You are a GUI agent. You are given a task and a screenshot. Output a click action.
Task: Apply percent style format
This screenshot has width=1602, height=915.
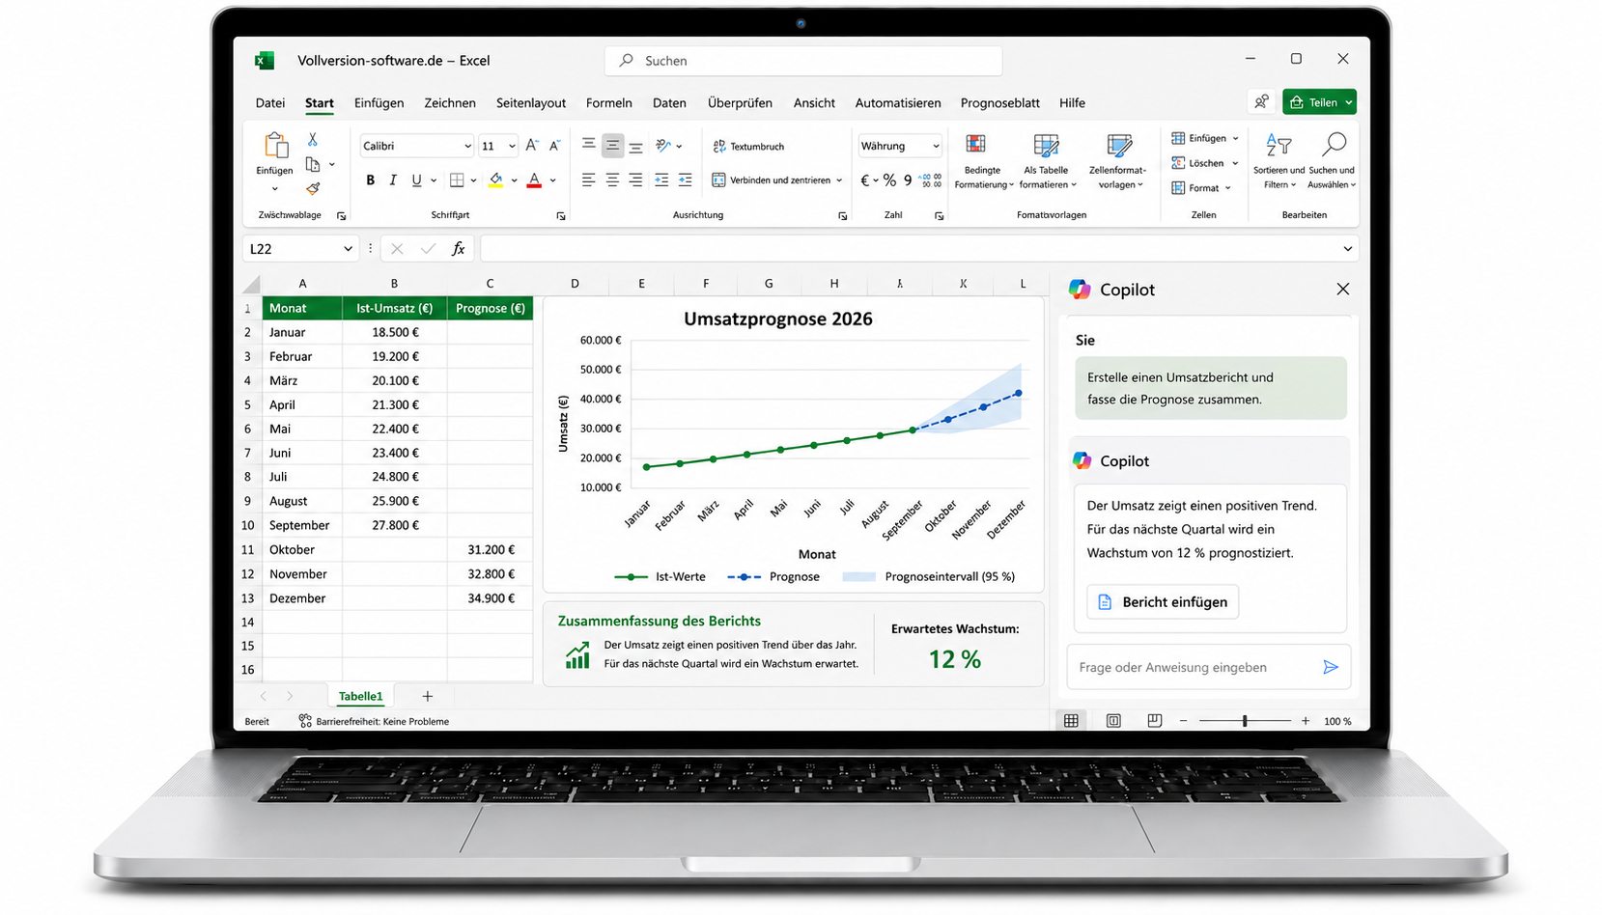tap(889, 180)
